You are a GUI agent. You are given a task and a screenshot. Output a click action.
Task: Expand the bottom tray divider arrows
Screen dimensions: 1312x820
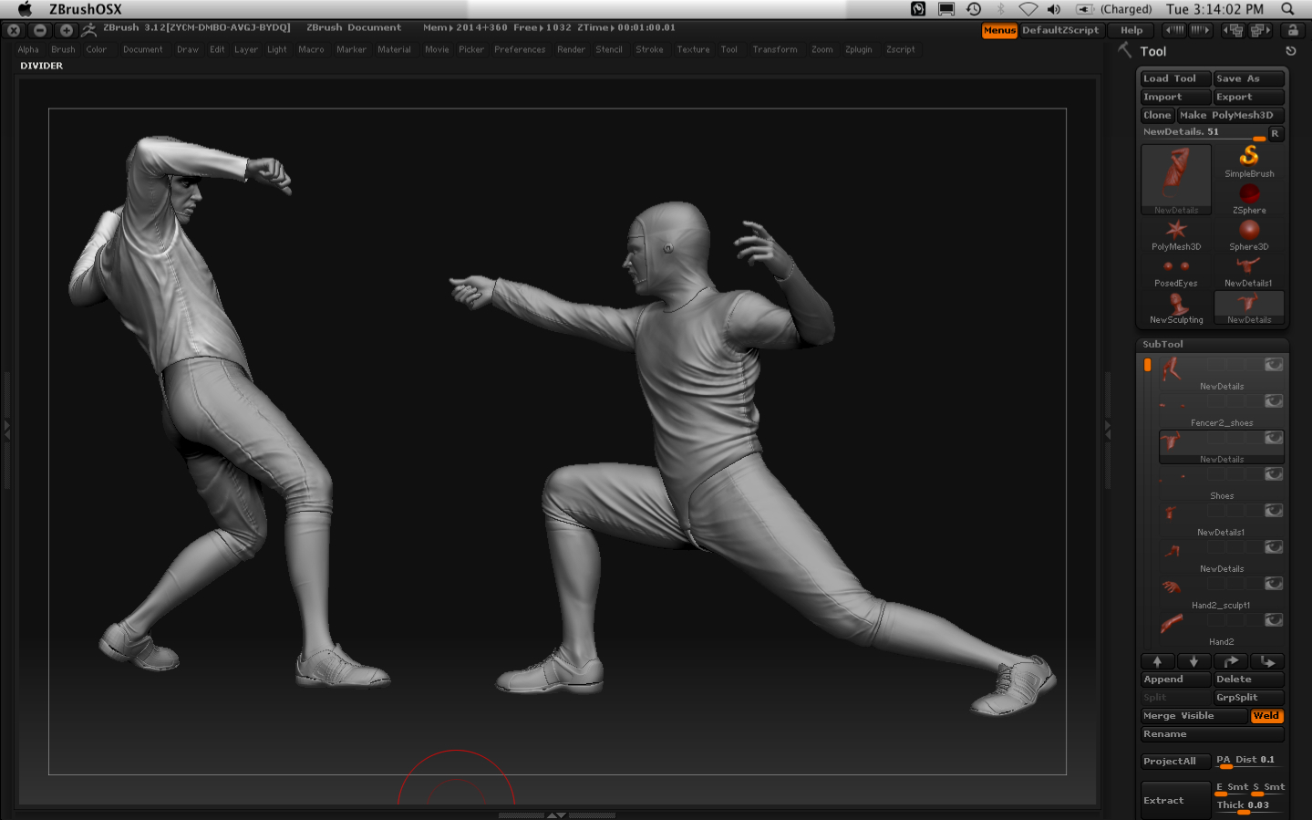[556, 815]
